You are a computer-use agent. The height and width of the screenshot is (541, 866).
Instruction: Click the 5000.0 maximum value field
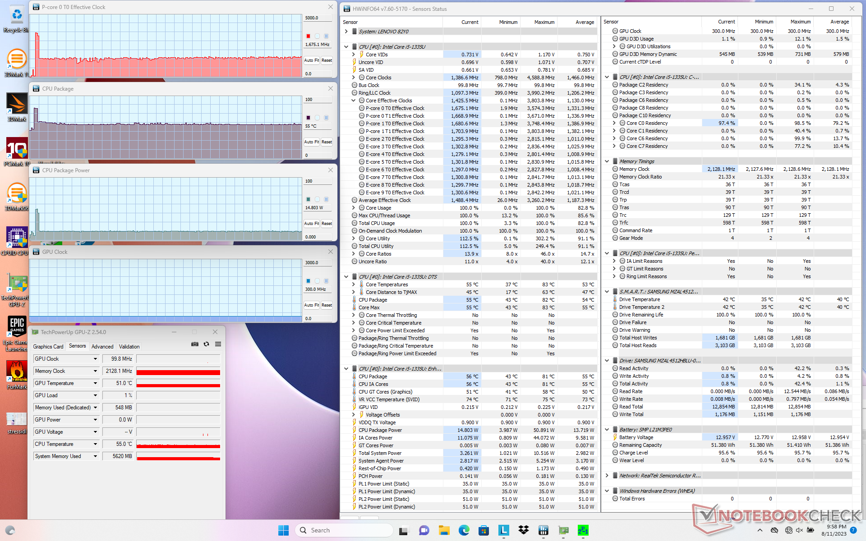pyautogui.click(x=318, y=18)
